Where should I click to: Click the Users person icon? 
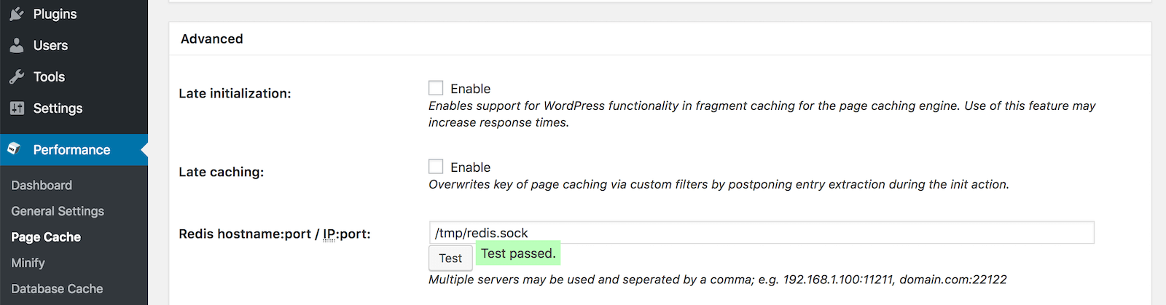pos(17,45)
